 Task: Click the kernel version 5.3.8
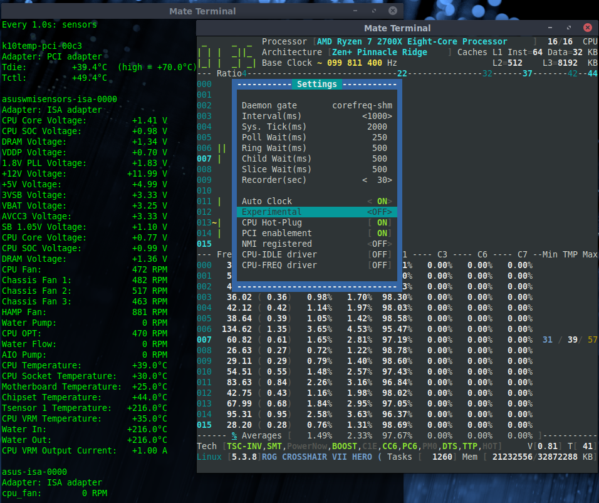pos(244,457)
